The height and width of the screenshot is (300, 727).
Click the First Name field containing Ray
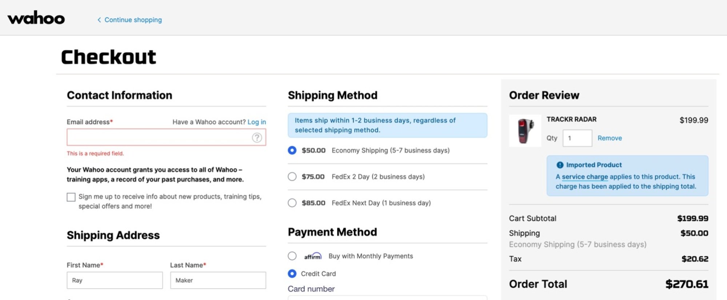[115, 280]
